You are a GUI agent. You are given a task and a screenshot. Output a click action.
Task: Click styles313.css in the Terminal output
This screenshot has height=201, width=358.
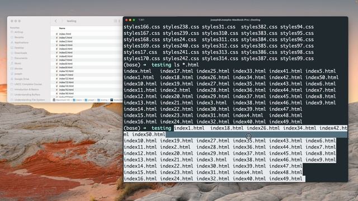[220, 52]
